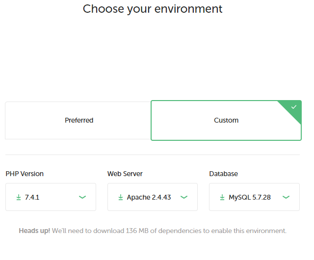Click the download icon beside Apache 2.4.43
314x260 pixels.
[x=121, y=197]
